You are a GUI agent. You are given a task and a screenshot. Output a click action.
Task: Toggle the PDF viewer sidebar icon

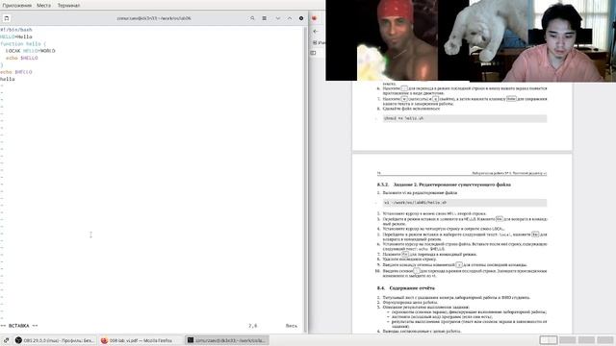[x=313, y=53]
